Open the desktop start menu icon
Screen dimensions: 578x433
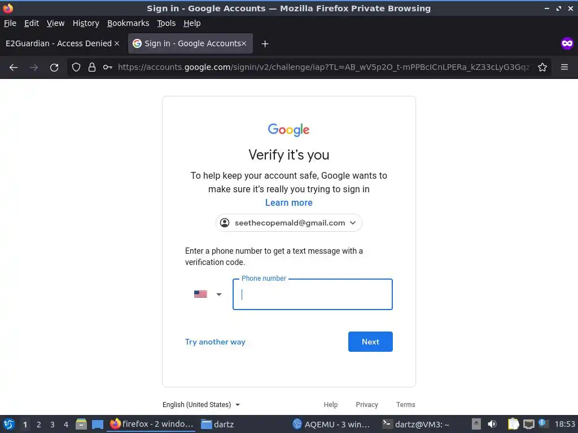pyautogui.click(x=9, y=424)
